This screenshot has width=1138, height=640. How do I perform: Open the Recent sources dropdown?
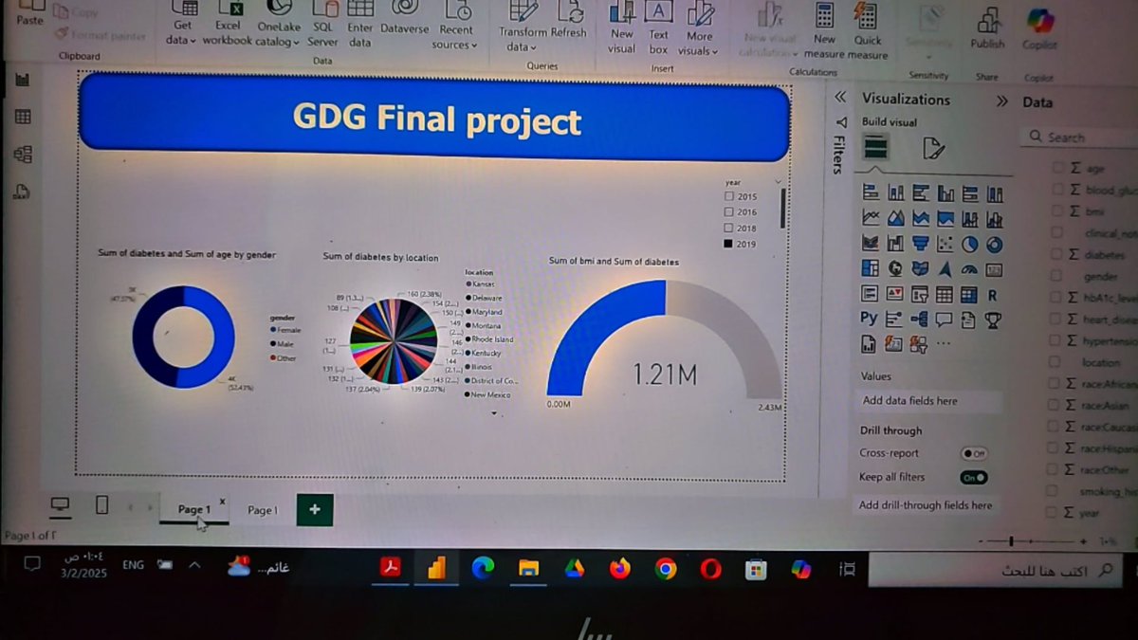click(455, 27)
